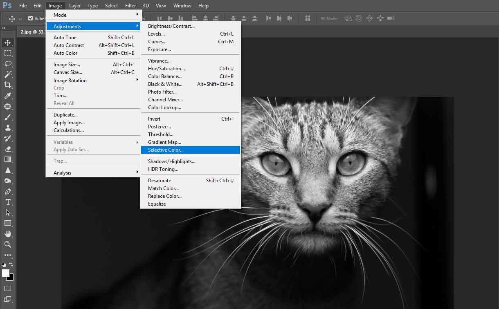Click the Auto-Align Layers icon
Screen dimensions: 499x309
tap(308, 18)
